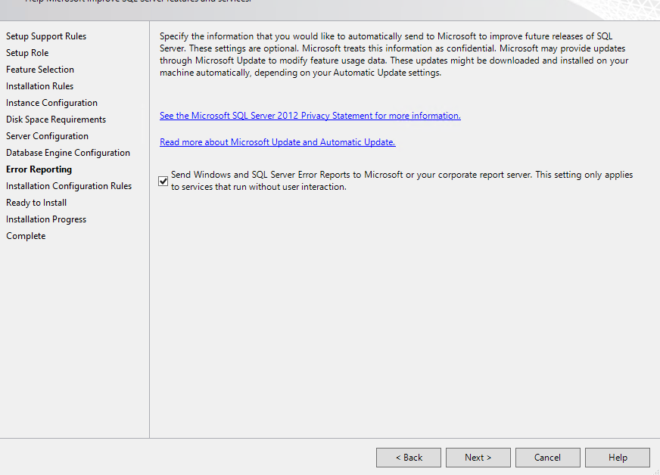Cancel the SQL Server setup

tap(547, 458)
